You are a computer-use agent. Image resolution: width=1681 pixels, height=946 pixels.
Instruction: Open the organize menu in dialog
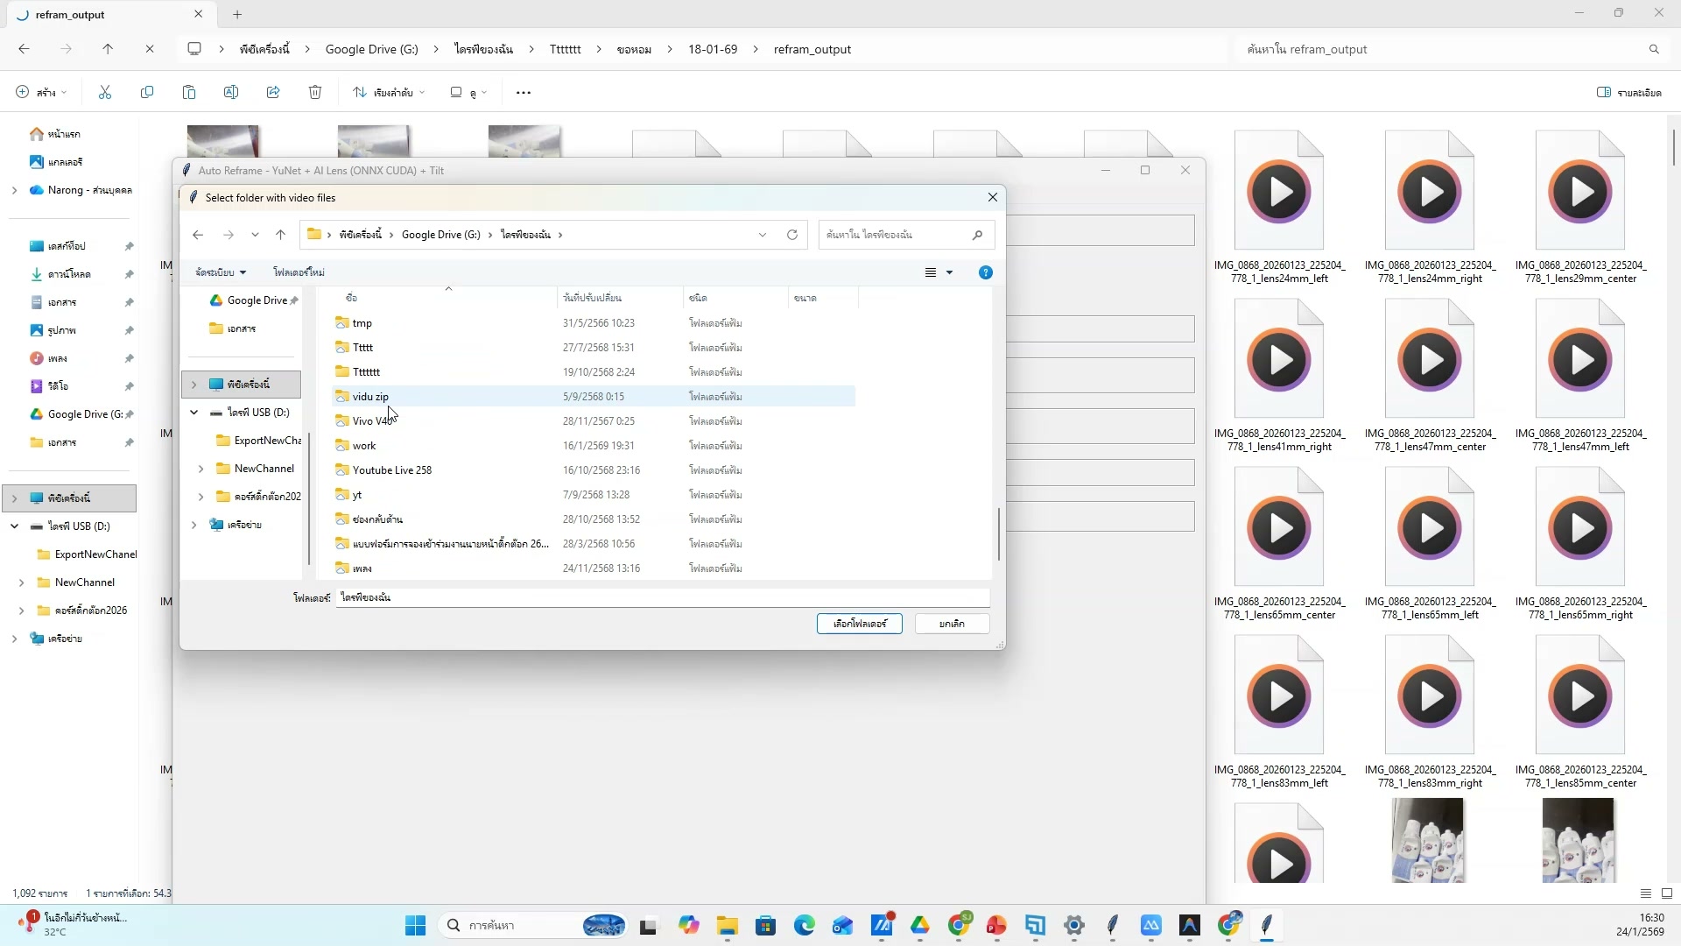coord(221,272)
